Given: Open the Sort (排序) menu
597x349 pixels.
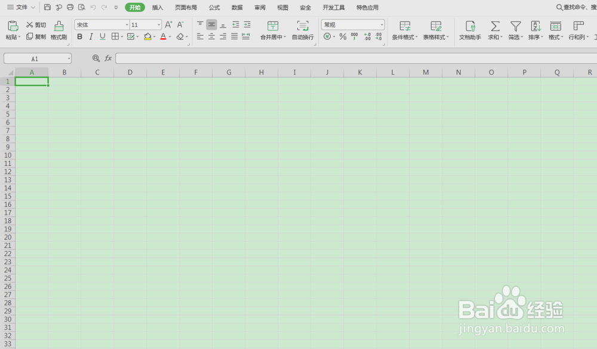Looking at the screenshot, I should pos(536,30).
